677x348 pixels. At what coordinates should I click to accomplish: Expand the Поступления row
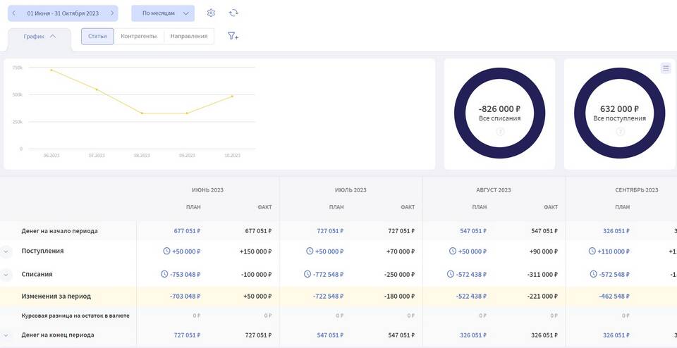(x=6, y=251)
